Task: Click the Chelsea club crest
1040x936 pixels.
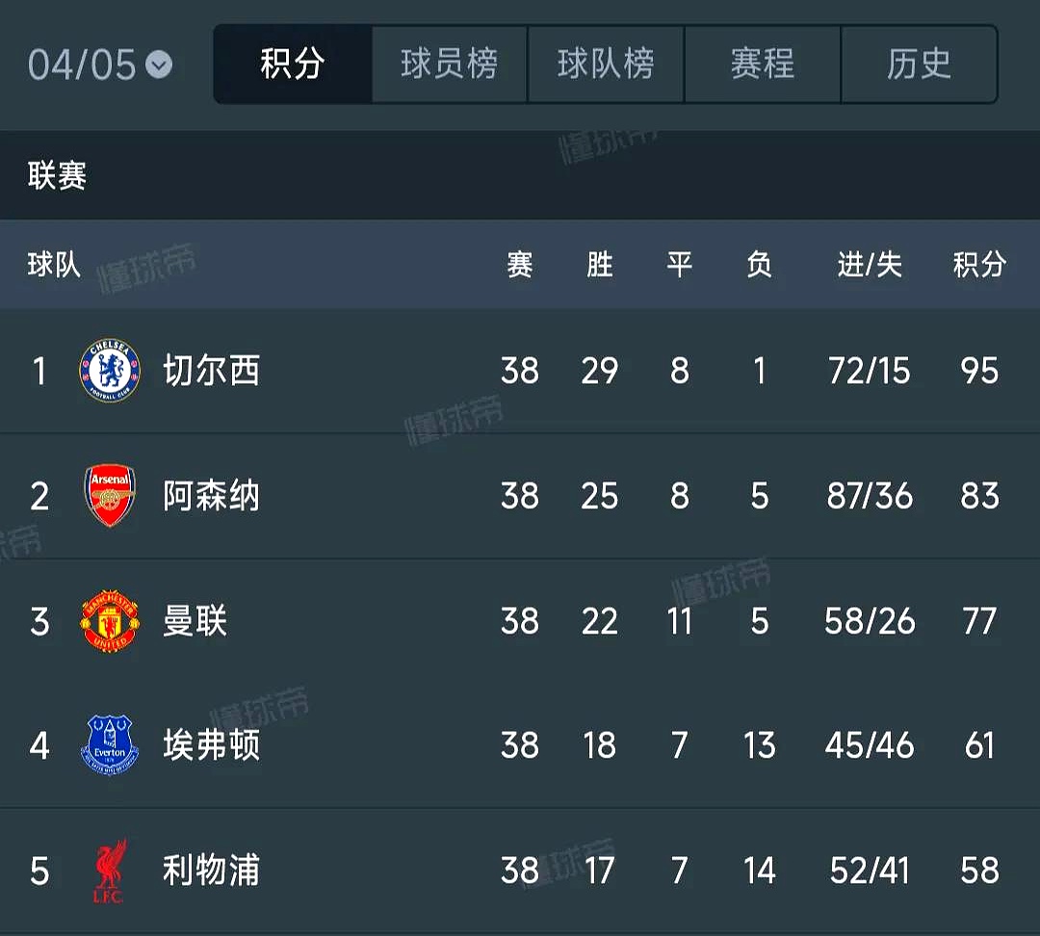Action: 110,370
